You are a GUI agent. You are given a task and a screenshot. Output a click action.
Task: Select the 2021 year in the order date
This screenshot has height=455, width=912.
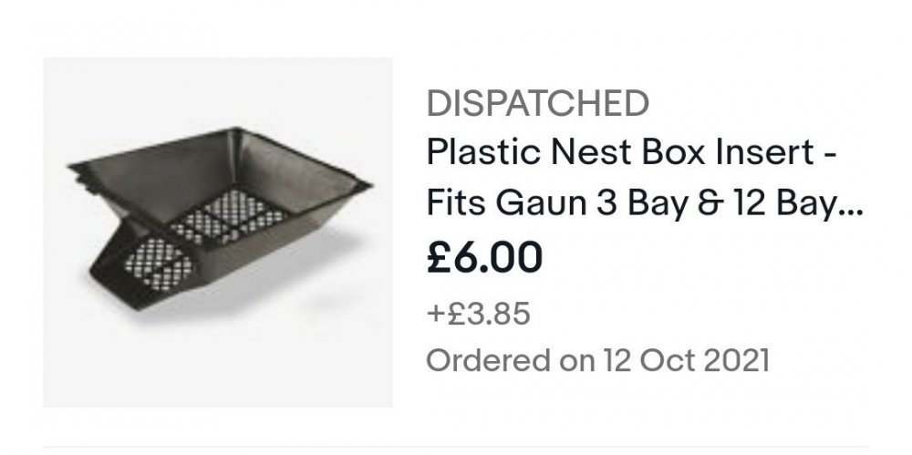click(x=736, y=360)
